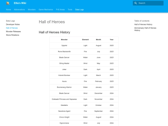Click the Table of contents heading
This screenshot has height=126, width=168.
coord(142,21)
